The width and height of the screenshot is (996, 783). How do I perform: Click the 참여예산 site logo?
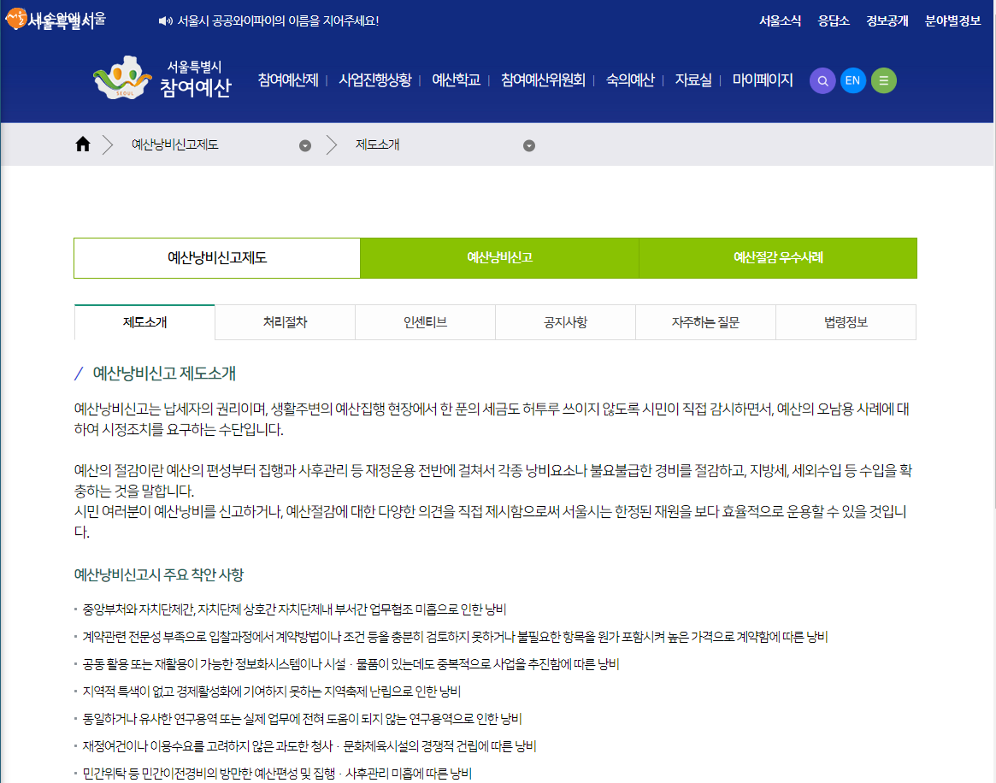pyautogui.click(x=162, y=79)
